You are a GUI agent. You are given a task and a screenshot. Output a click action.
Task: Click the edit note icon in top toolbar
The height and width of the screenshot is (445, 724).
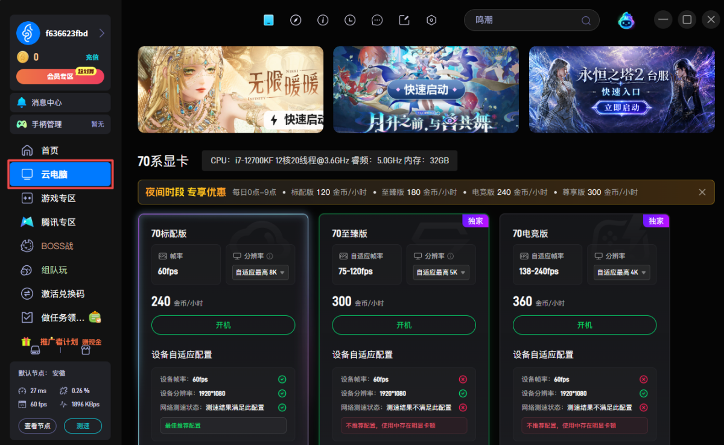click(x=404, y=20)
